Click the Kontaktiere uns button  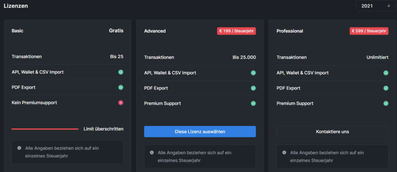[332, 132]
